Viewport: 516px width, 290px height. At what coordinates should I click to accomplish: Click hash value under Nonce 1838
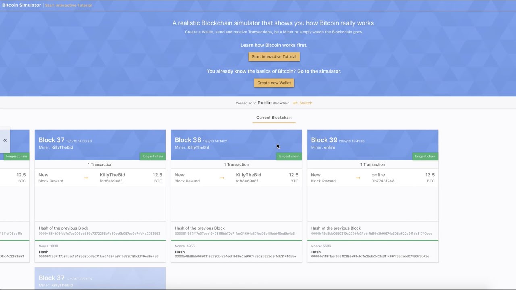coord(98,256)
